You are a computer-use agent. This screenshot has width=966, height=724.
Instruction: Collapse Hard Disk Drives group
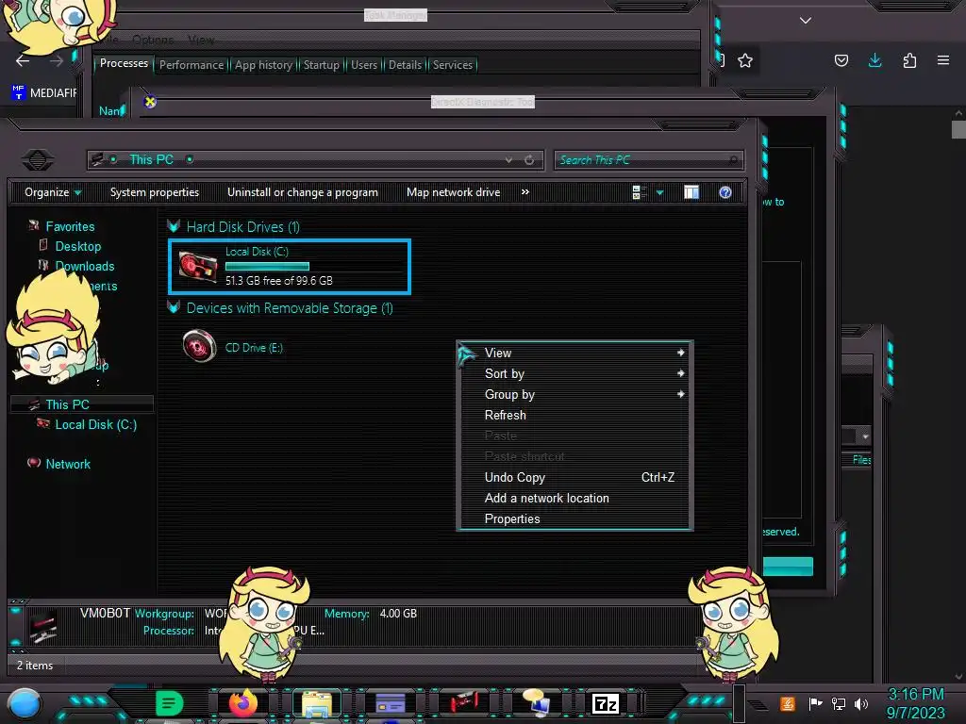click(174, 226)
